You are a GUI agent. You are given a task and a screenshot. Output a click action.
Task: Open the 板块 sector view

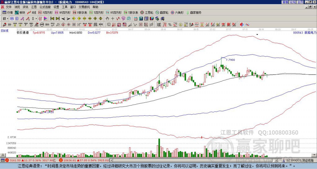point(20,12)
